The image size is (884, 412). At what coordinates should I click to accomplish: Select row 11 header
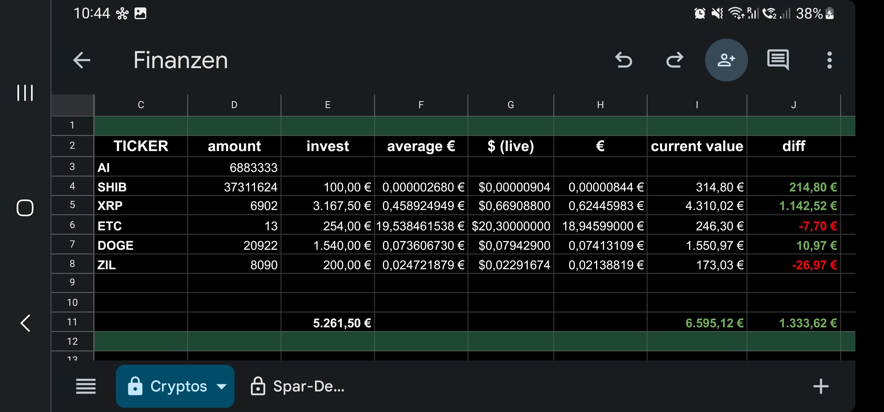(72, 322)
